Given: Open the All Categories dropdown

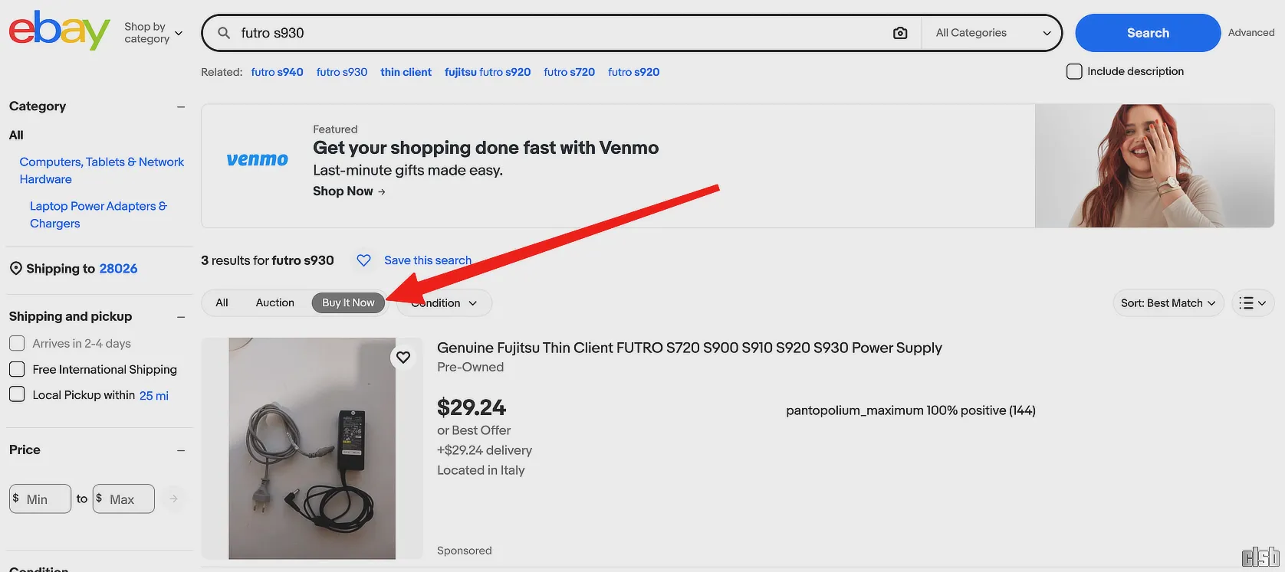Looking at the screenshot, I should point(992,33).
